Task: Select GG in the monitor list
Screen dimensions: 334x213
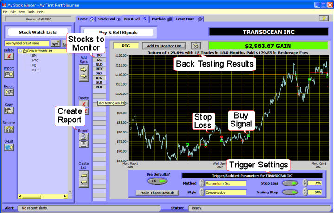Action: coord(99,60)
